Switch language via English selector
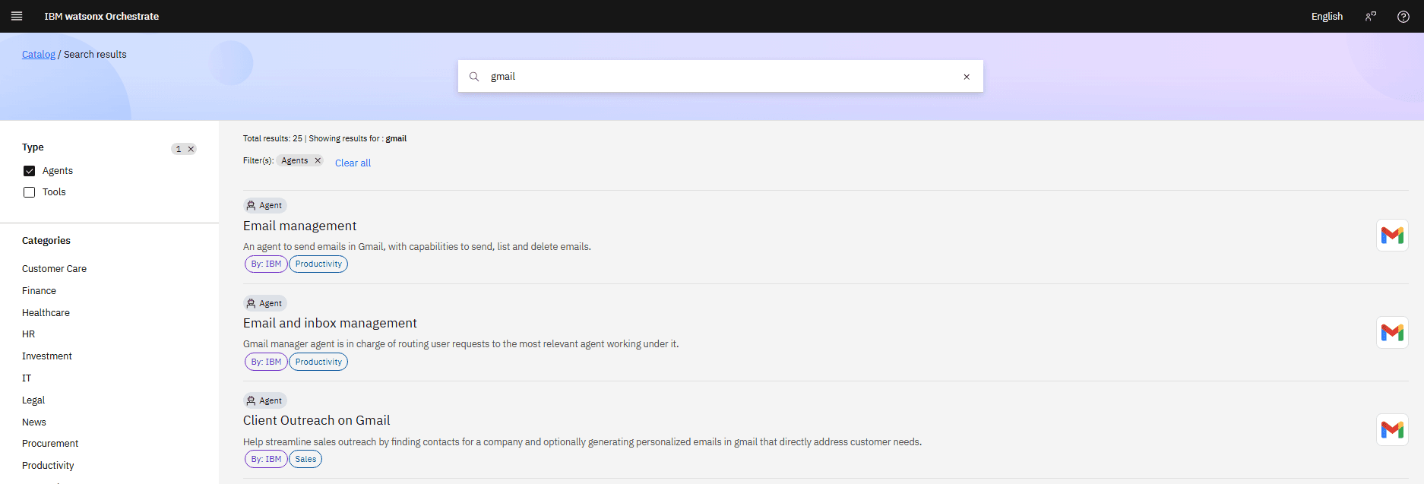The height and width of the screenshot is (484, 1424). [1327, 17]
